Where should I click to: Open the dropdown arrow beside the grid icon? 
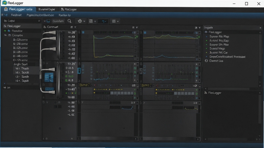[x=95, y=21]
